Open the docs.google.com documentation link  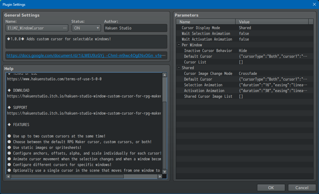(84, 55)
